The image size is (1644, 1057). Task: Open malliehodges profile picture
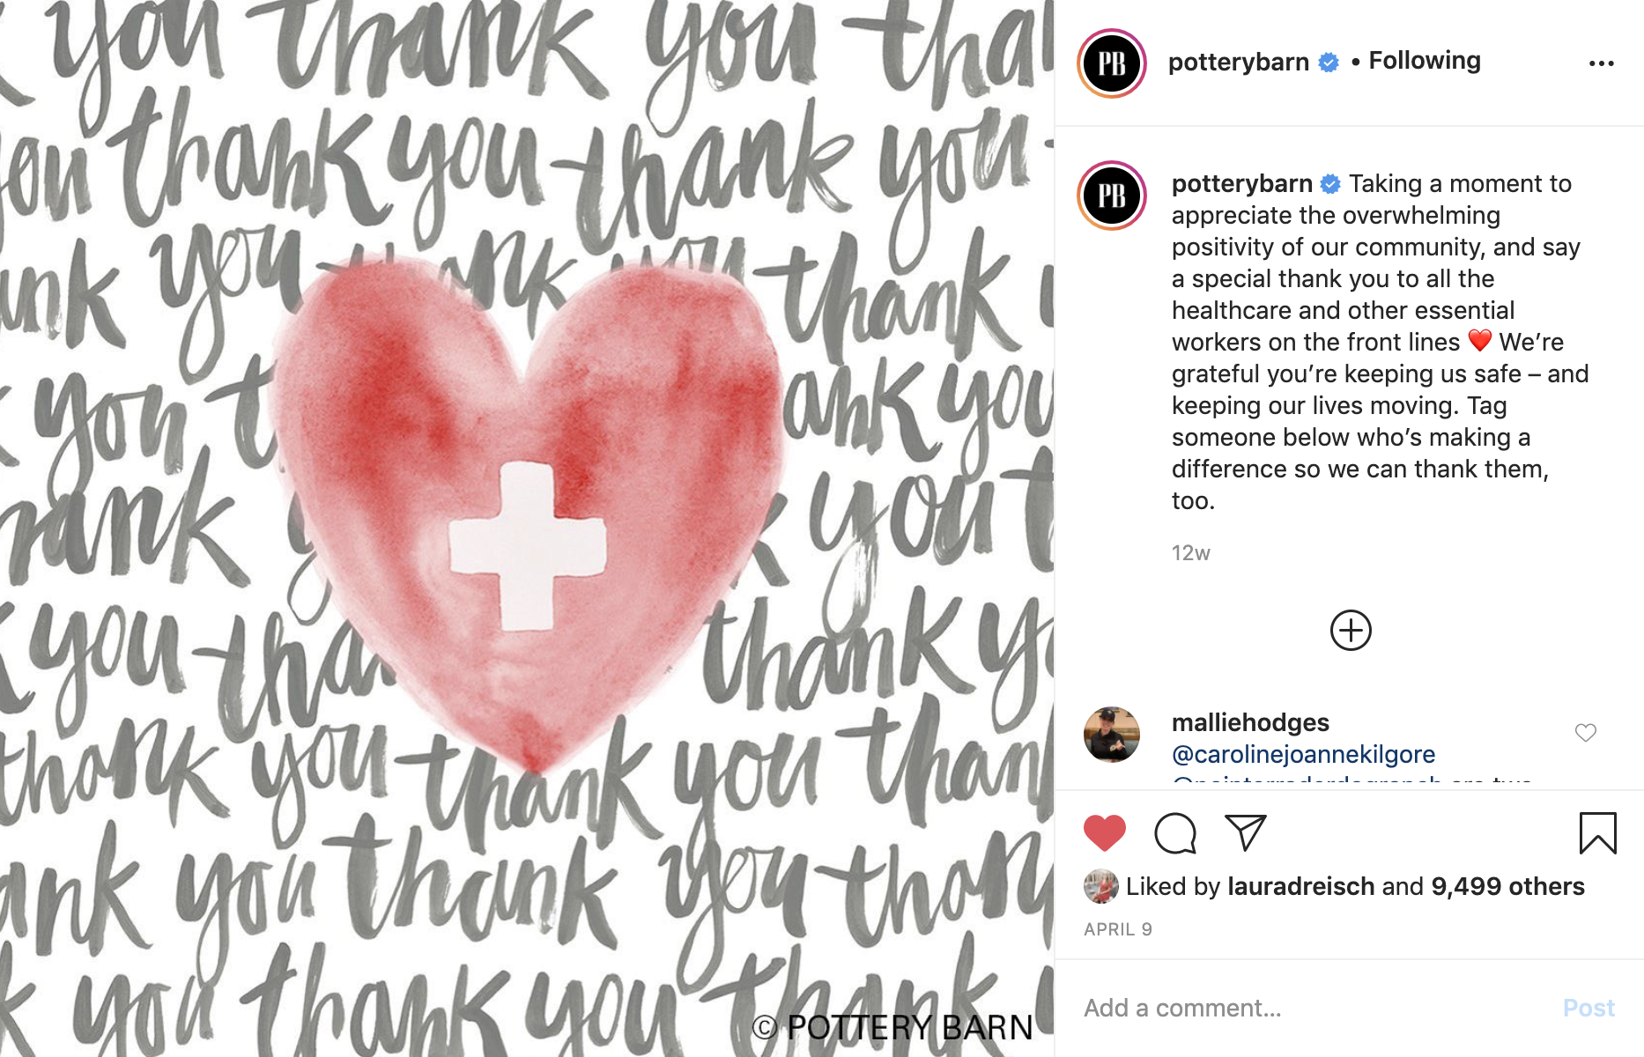tap(1112, 735)
